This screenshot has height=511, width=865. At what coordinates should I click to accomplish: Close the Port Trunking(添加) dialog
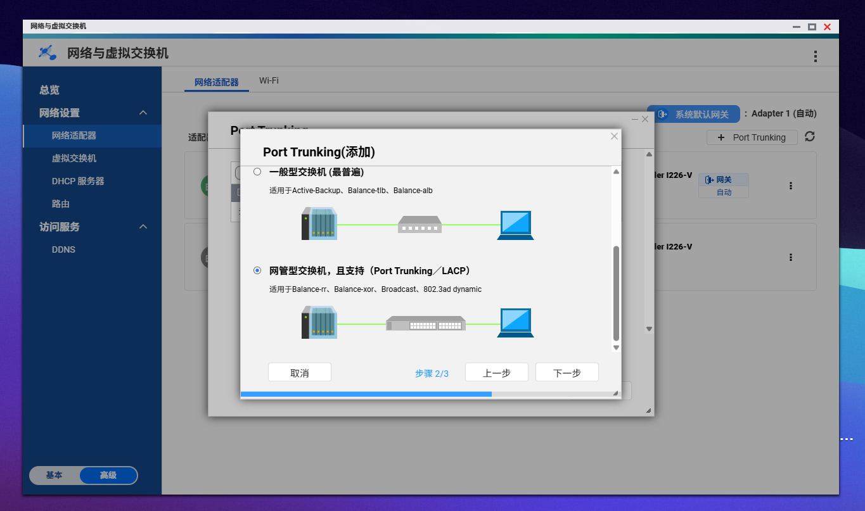point(613,136)
